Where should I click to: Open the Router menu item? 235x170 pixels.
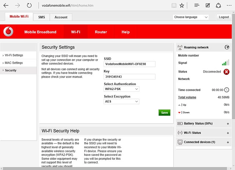[x=101, y=32]
